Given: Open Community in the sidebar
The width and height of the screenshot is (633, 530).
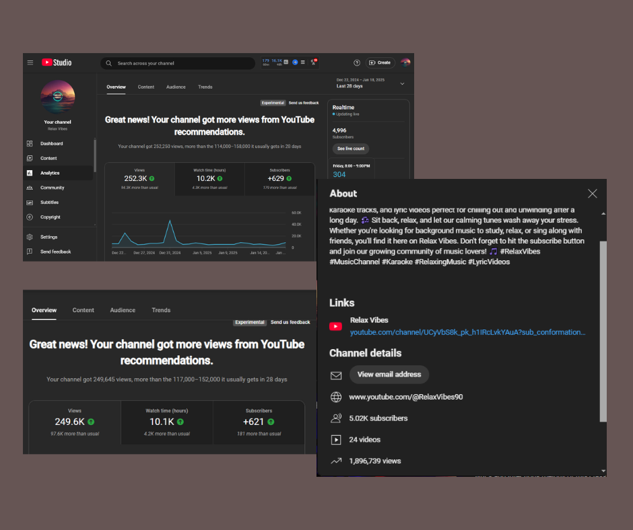Looking at the screenshot, I should click(x=58, y=188).
